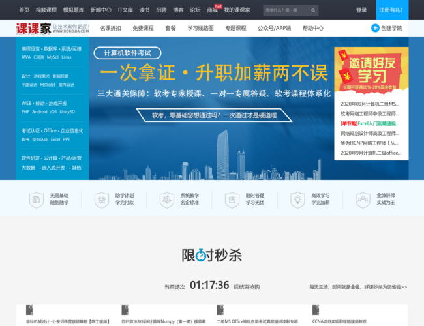Go to 模拟题库

pos(74,10)
